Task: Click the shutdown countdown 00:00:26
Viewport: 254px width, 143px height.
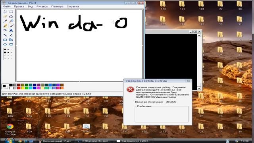Action: pyautogui.click(x=171, y=102)
